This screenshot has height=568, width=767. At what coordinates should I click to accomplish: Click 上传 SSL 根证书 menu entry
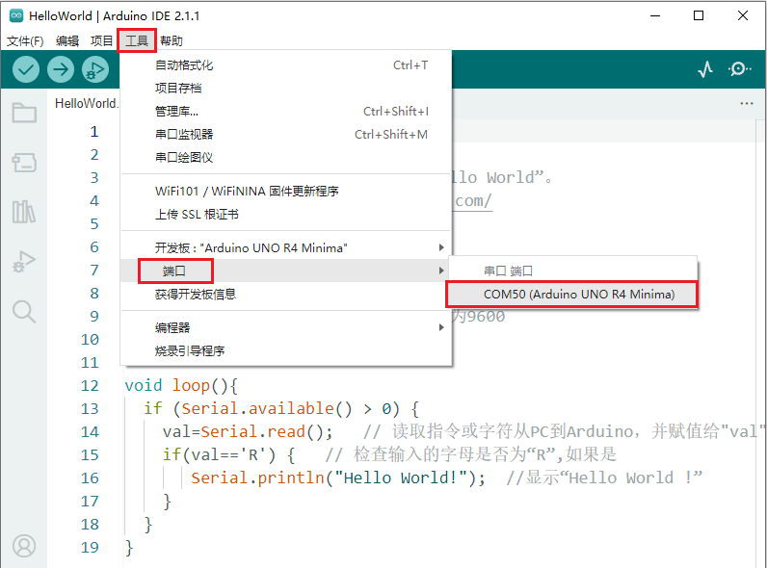tap(285, 214)
